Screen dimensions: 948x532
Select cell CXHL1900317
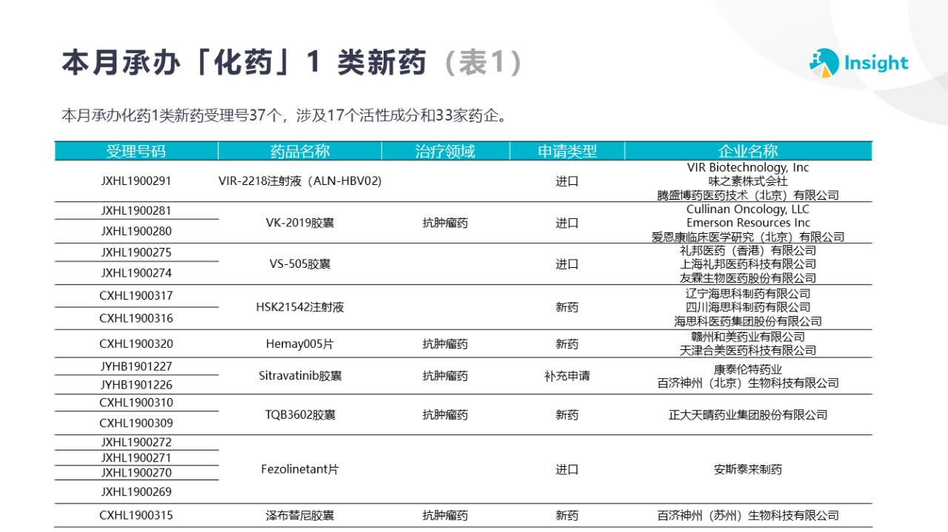coord(136,296)
